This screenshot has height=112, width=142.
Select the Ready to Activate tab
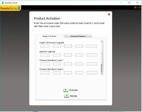(x=49, y=36)
